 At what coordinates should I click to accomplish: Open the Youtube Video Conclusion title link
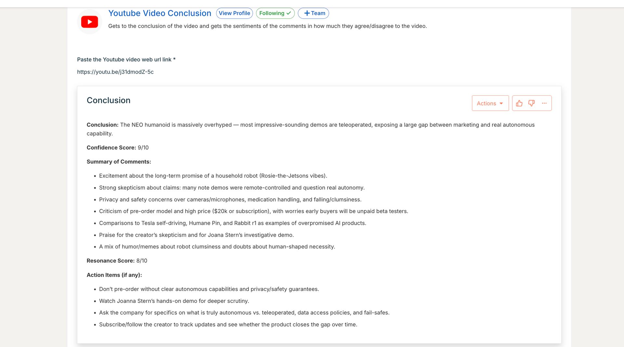pos(160,13)
